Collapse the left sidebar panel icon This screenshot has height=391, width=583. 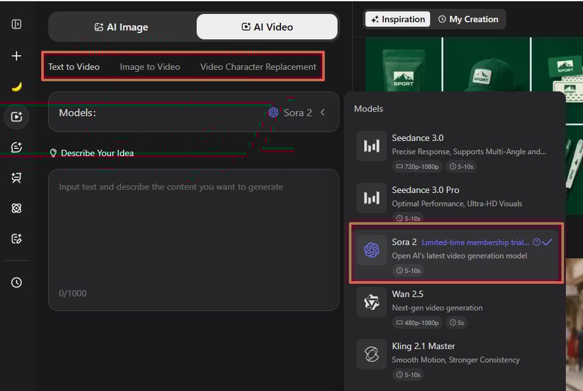tap(16, 24)
